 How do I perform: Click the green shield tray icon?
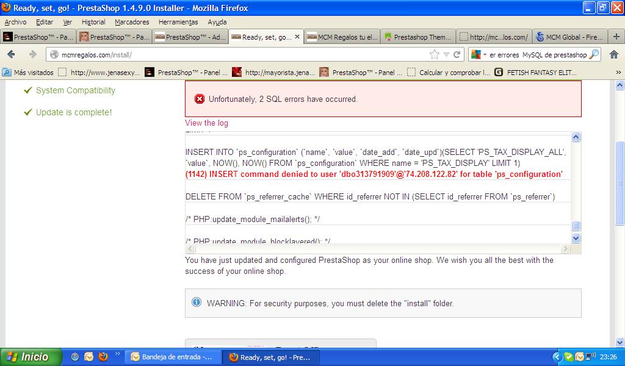point(568,357)
